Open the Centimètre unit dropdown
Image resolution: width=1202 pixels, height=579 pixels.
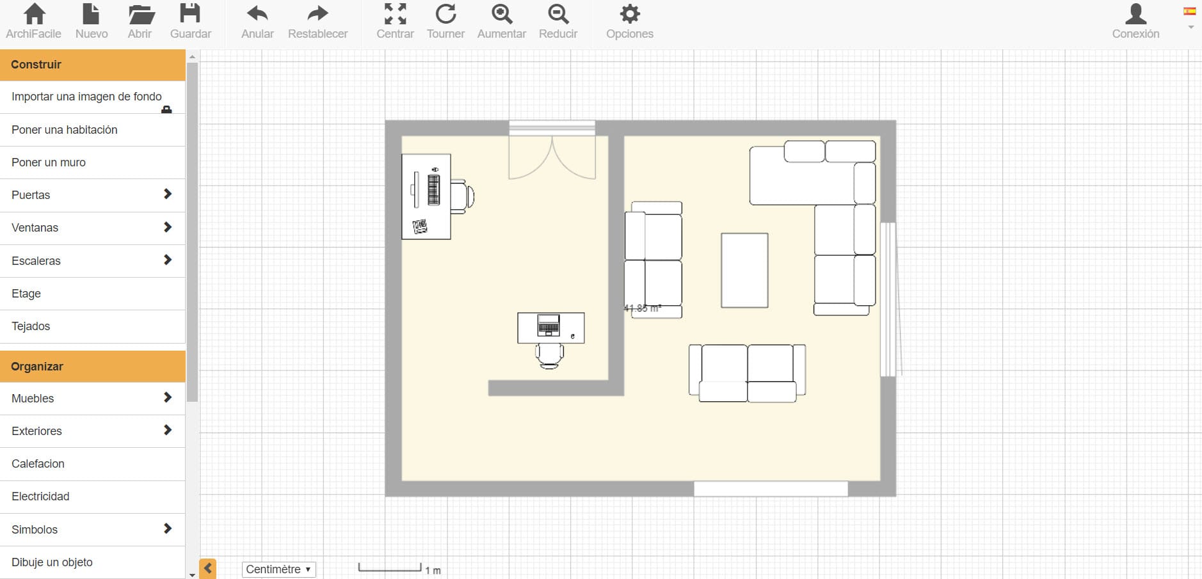coord(278,569)
